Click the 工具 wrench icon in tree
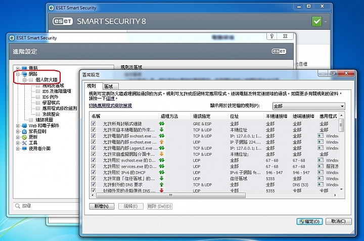 click(25, 142)
